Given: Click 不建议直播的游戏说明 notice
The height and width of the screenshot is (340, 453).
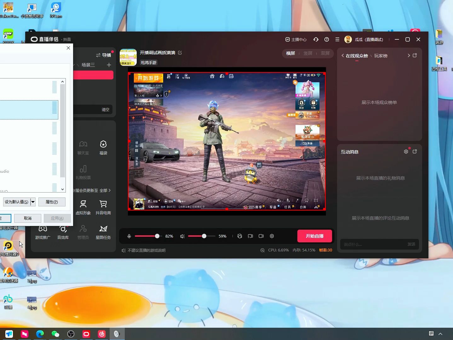Looking at the screenshot, I should click(144, 251).
